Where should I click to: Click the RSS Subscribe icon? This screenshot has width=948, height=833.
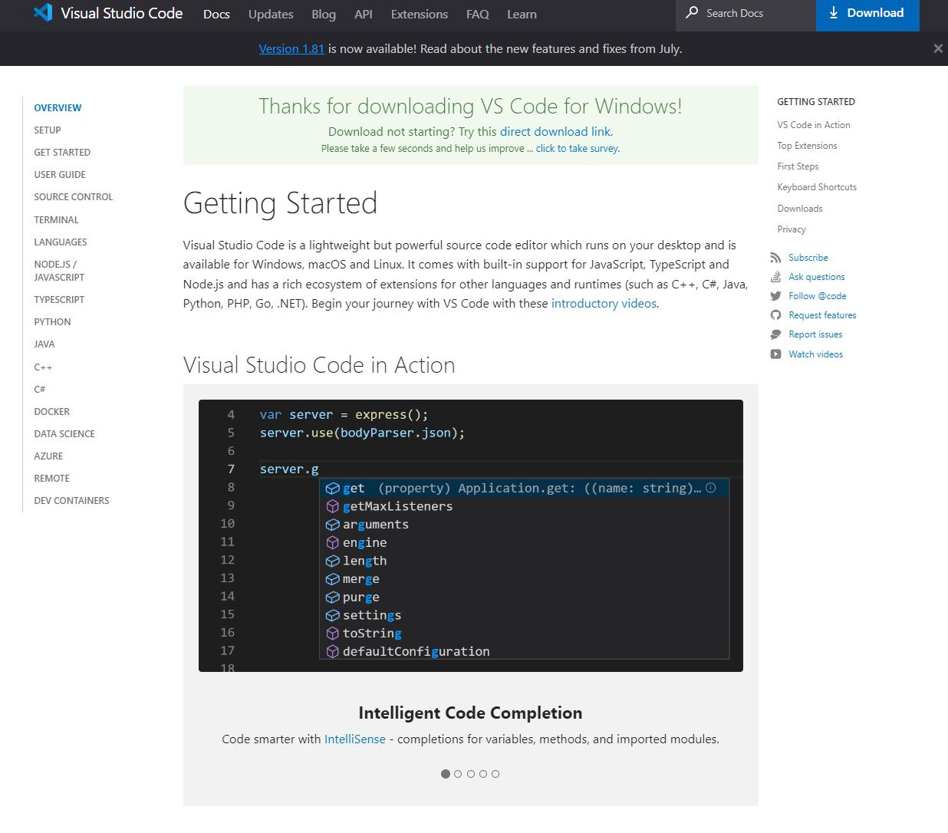pos(776,257)
